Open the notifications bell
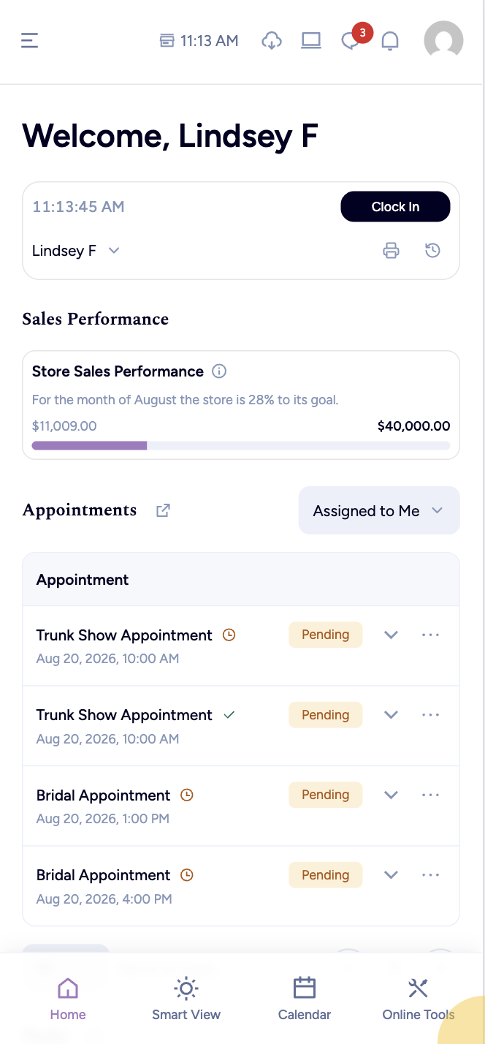 pyautogui.click(x=390, y=40)
